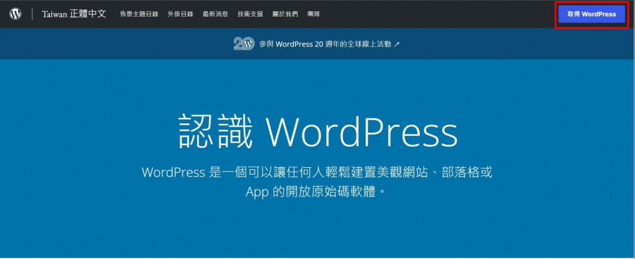Image resolution: width=635 pixels, height=259 pixels.
Task: Open the Taiwan 正體中文 site title
Action: [x=74, y=14]
